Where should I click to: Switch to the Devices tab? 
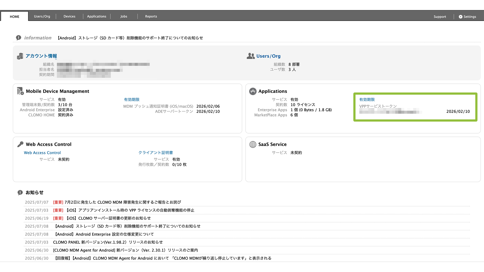(69, 16)
